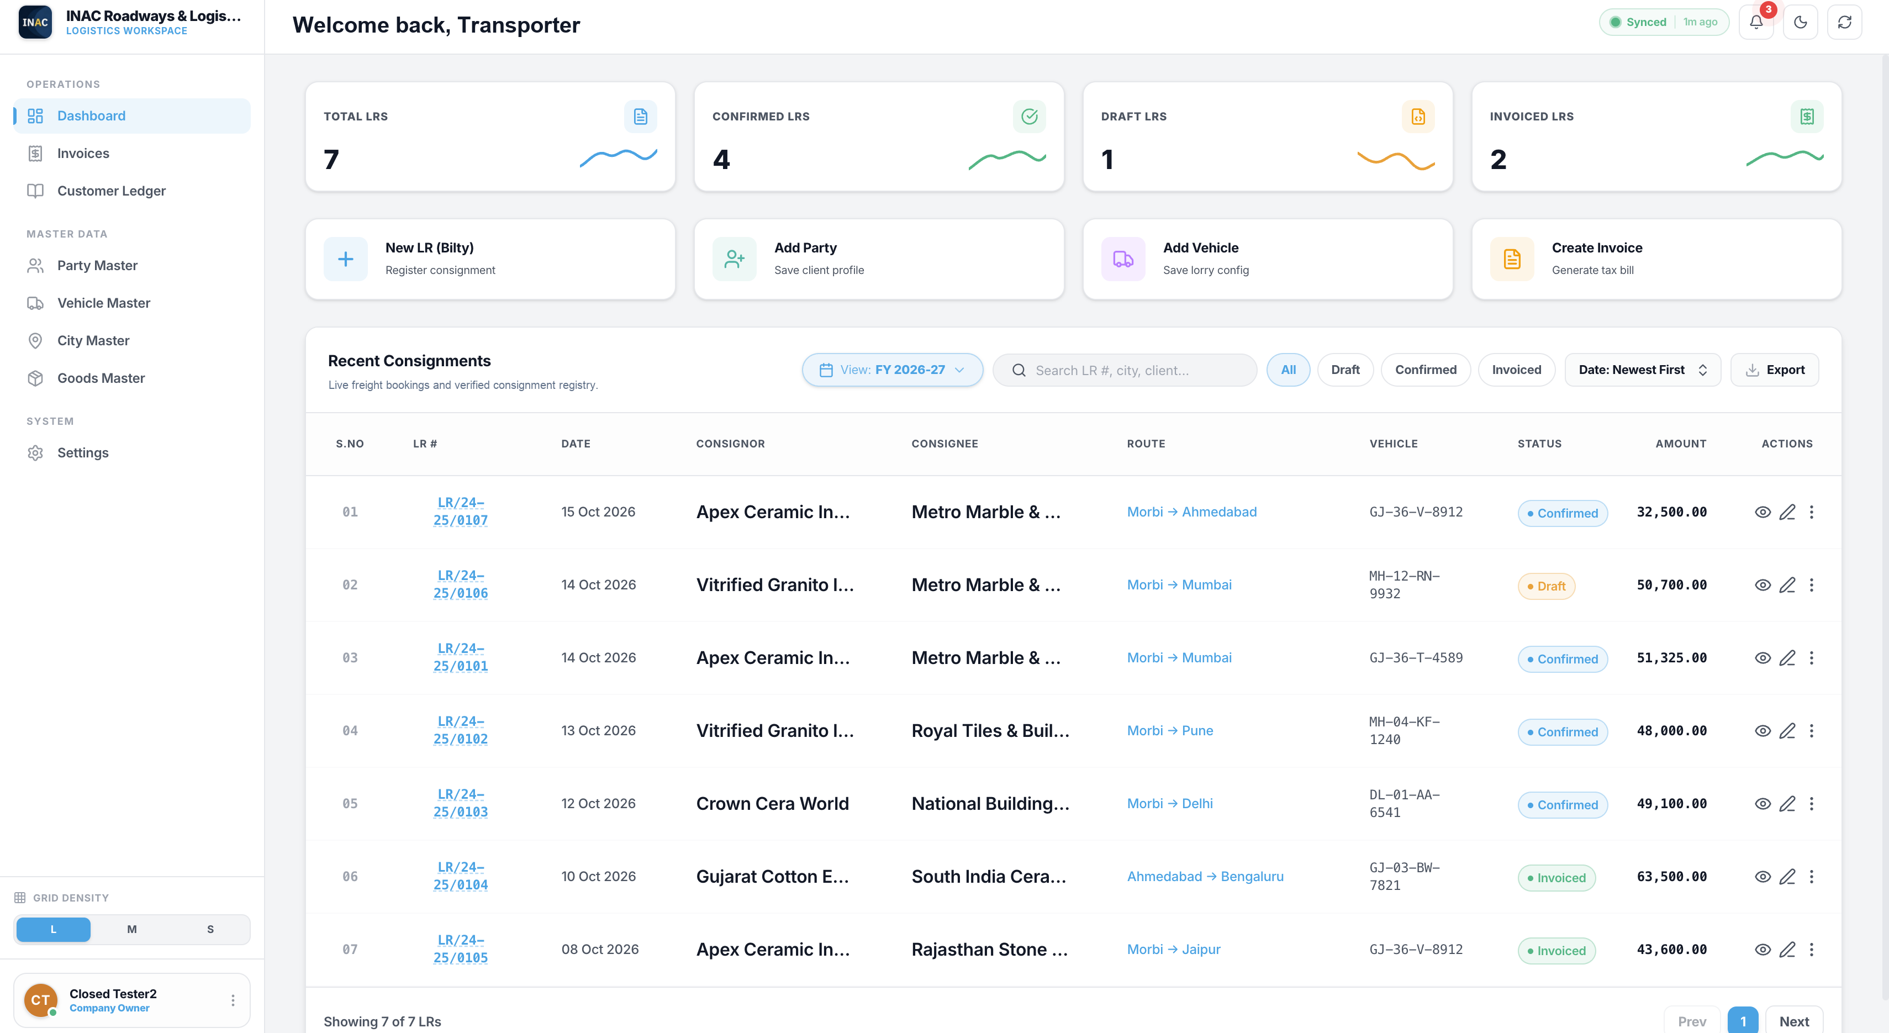
Task: Open Vehicle Master in sidebar
Action: click(x=132, y=303)
